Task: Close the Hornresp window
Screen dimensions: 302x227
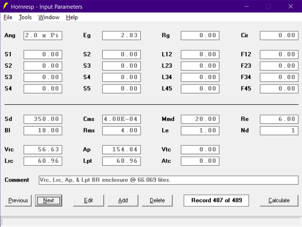Action: pos(291,6)
